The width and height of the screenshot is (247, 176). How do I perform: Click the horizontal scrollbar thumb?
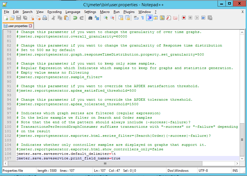pos(105,163)
